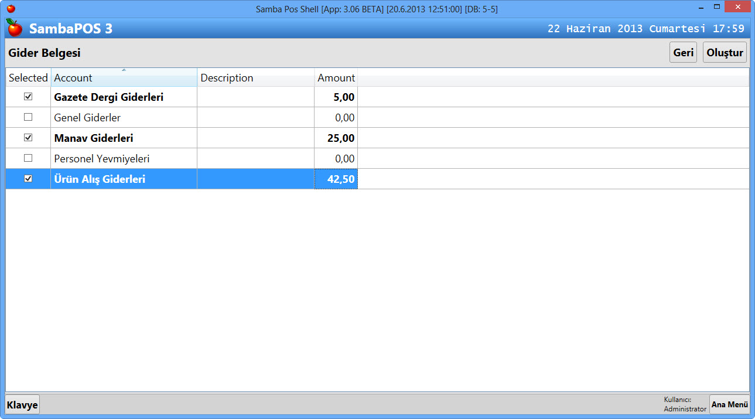Maximize the Samba Pos Shell window
The image size is (755, 419).
716,7
